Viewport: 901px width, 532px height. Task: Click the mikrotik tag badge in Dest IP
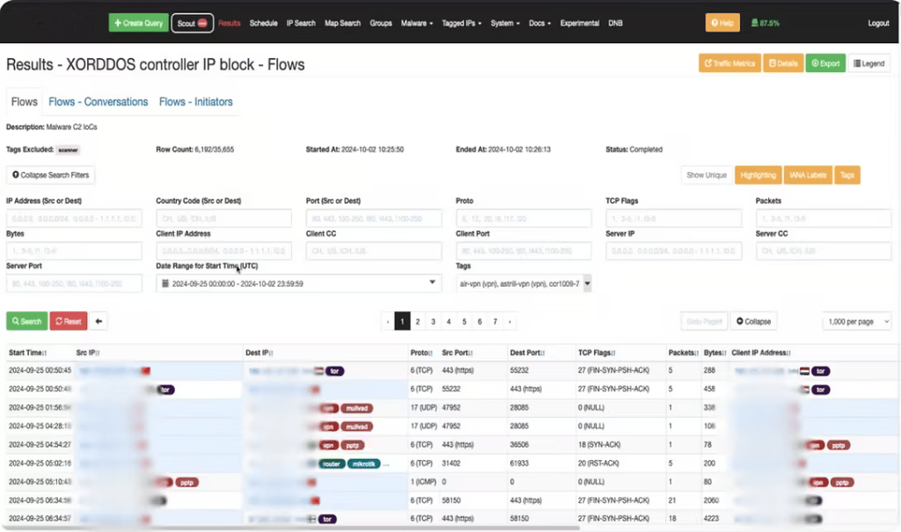click(363, 463)
